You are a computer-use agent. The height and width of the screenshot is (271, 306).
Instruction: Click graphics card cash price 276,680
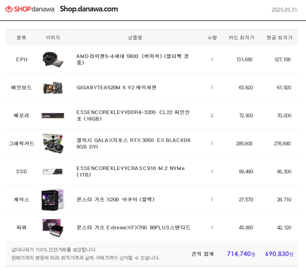pos(282,144)
